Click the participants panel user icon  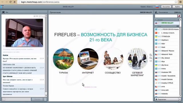point(156,12)
